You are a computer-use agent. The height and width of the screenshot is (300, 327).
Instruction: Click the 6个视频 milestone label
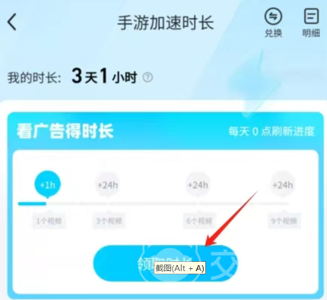click(199, 221)
